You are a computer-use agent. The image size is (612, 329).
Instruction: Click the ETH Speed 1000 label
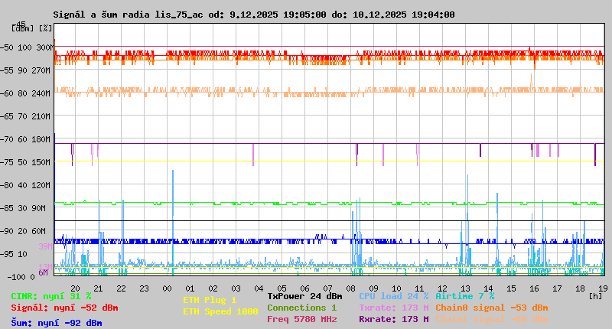220,311
